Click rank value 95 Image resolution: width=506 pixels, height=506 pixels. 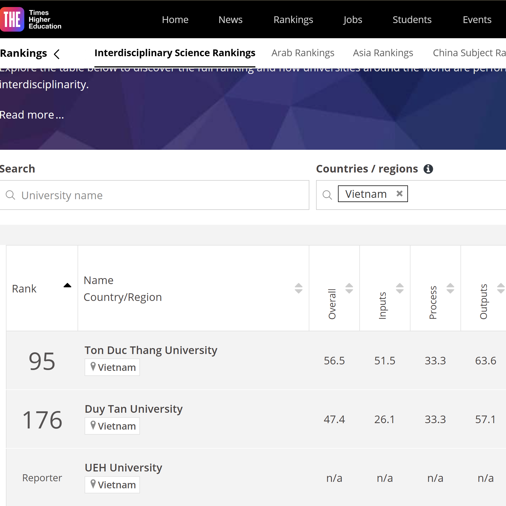click(42, 361)
